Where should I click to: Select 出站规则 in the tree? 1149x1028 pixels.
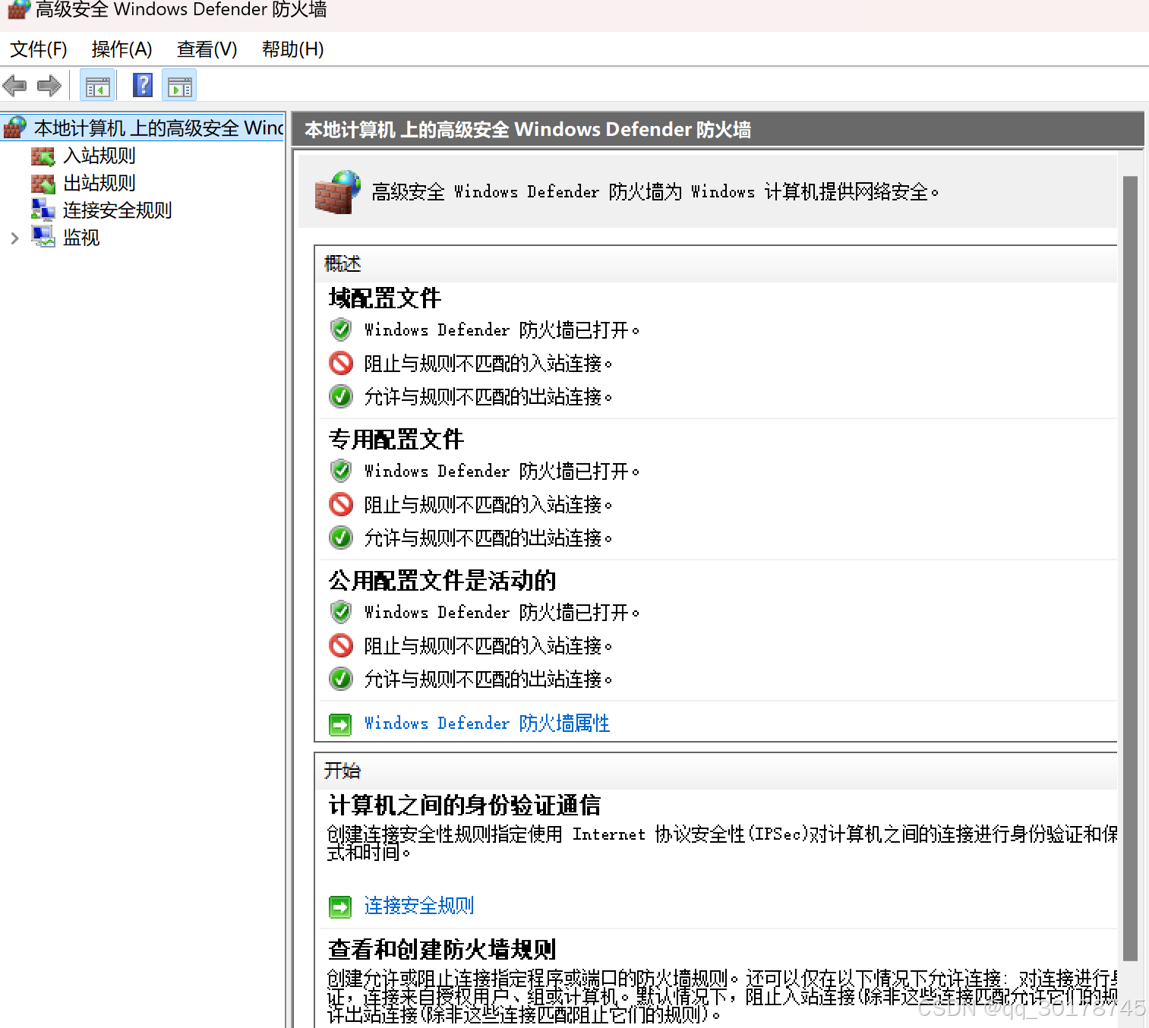click(x=99, y=183)
